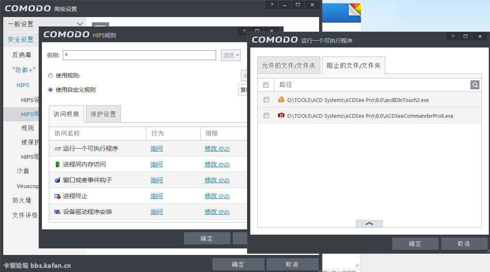Click the 进程终止 process termination icon
The height and width of the screenshot is (272, 490).
coord(57,196)
